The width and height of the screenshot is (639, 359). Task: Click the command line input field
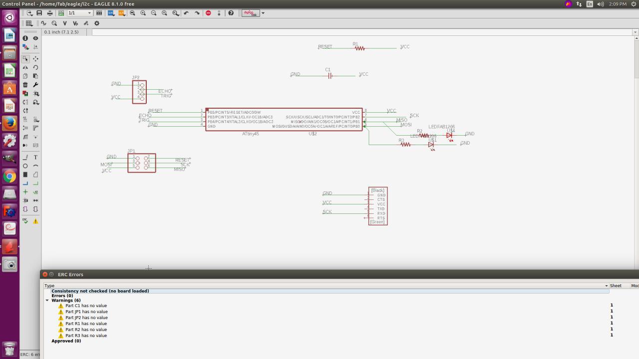pos(361,32)
